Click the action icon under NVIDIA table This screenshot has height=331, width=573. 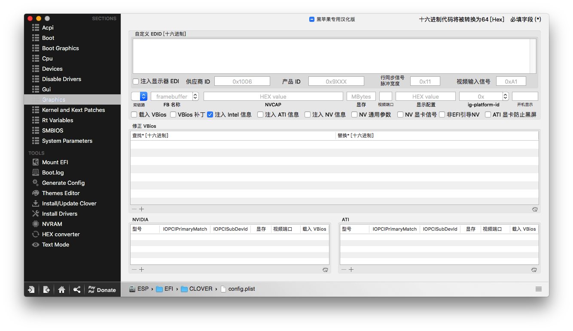(x=325, y=270)
